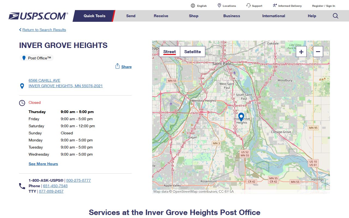Click the blue map location marker

pyautogui.click(x=241, y=117)
